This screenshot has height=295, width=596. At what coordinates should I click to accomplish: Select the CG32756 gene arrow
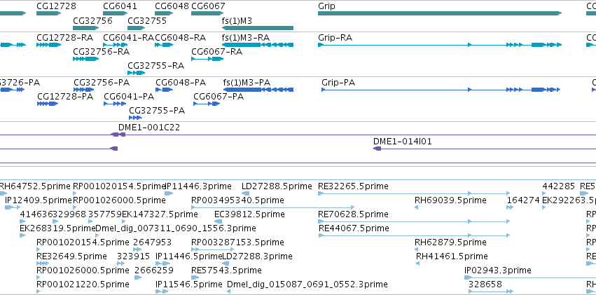click(x=86, y=28)
